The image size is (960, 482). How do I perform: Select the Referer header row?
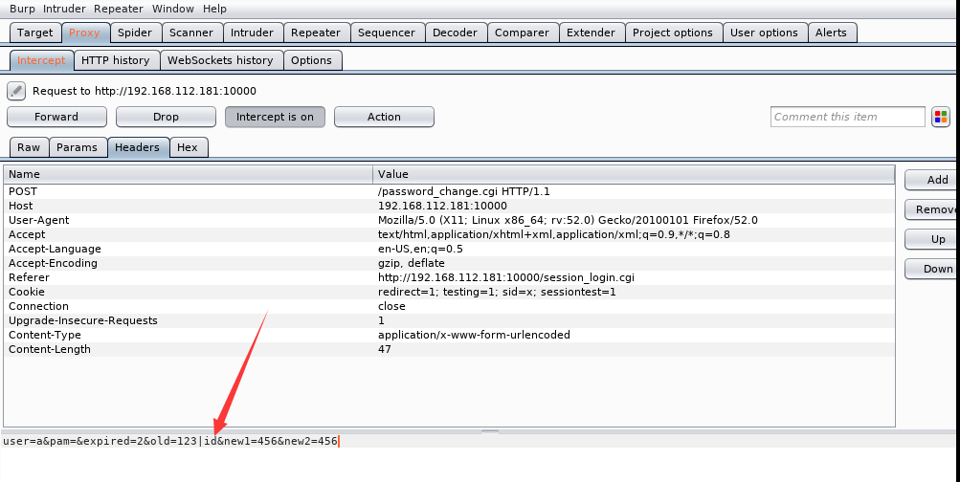450,277
